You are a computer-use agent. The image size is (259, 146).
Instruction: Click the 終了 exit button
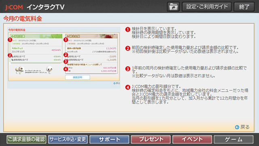(244, 7)
